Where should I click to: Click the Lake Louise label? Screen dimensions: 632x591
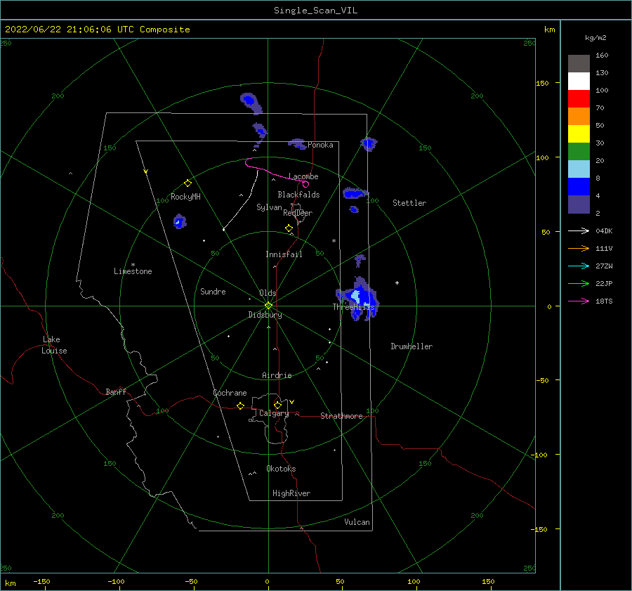[54, 345]
